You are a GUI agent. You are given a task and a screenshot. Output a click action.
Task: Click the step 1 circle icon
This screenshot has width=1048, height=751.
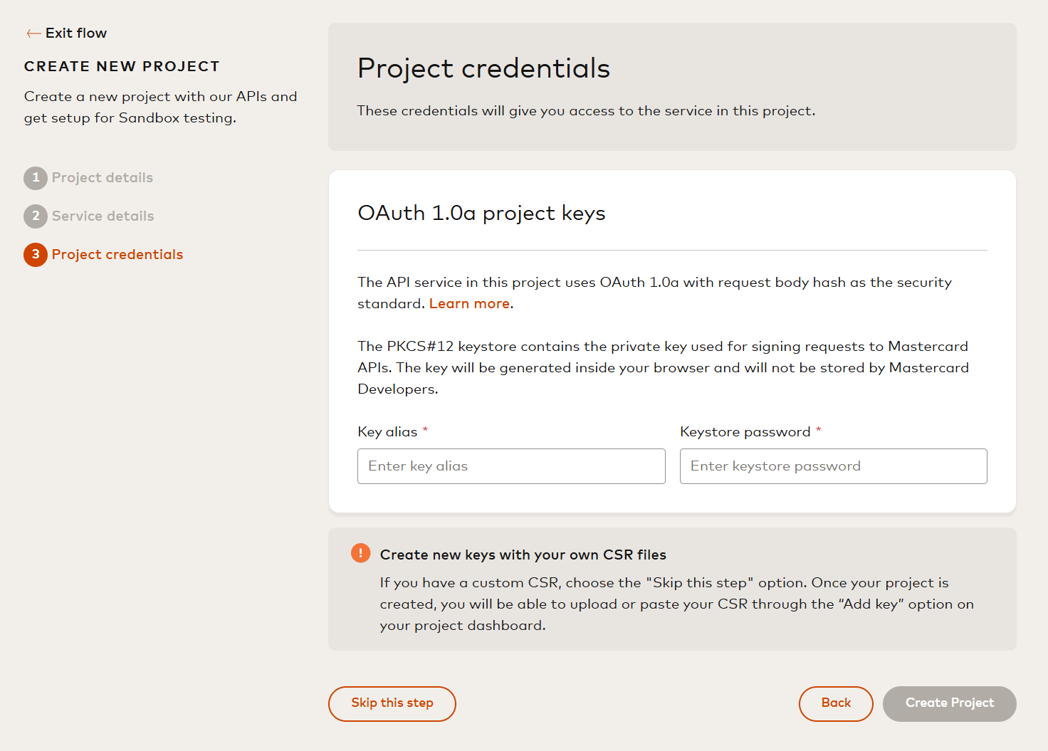pos(36,178)
